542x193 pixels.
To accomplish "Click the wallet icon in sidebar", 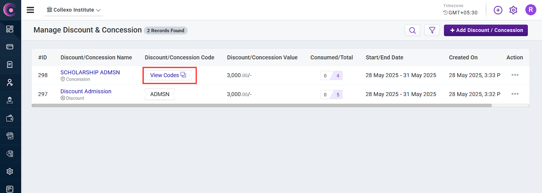I will pos(10,118).
